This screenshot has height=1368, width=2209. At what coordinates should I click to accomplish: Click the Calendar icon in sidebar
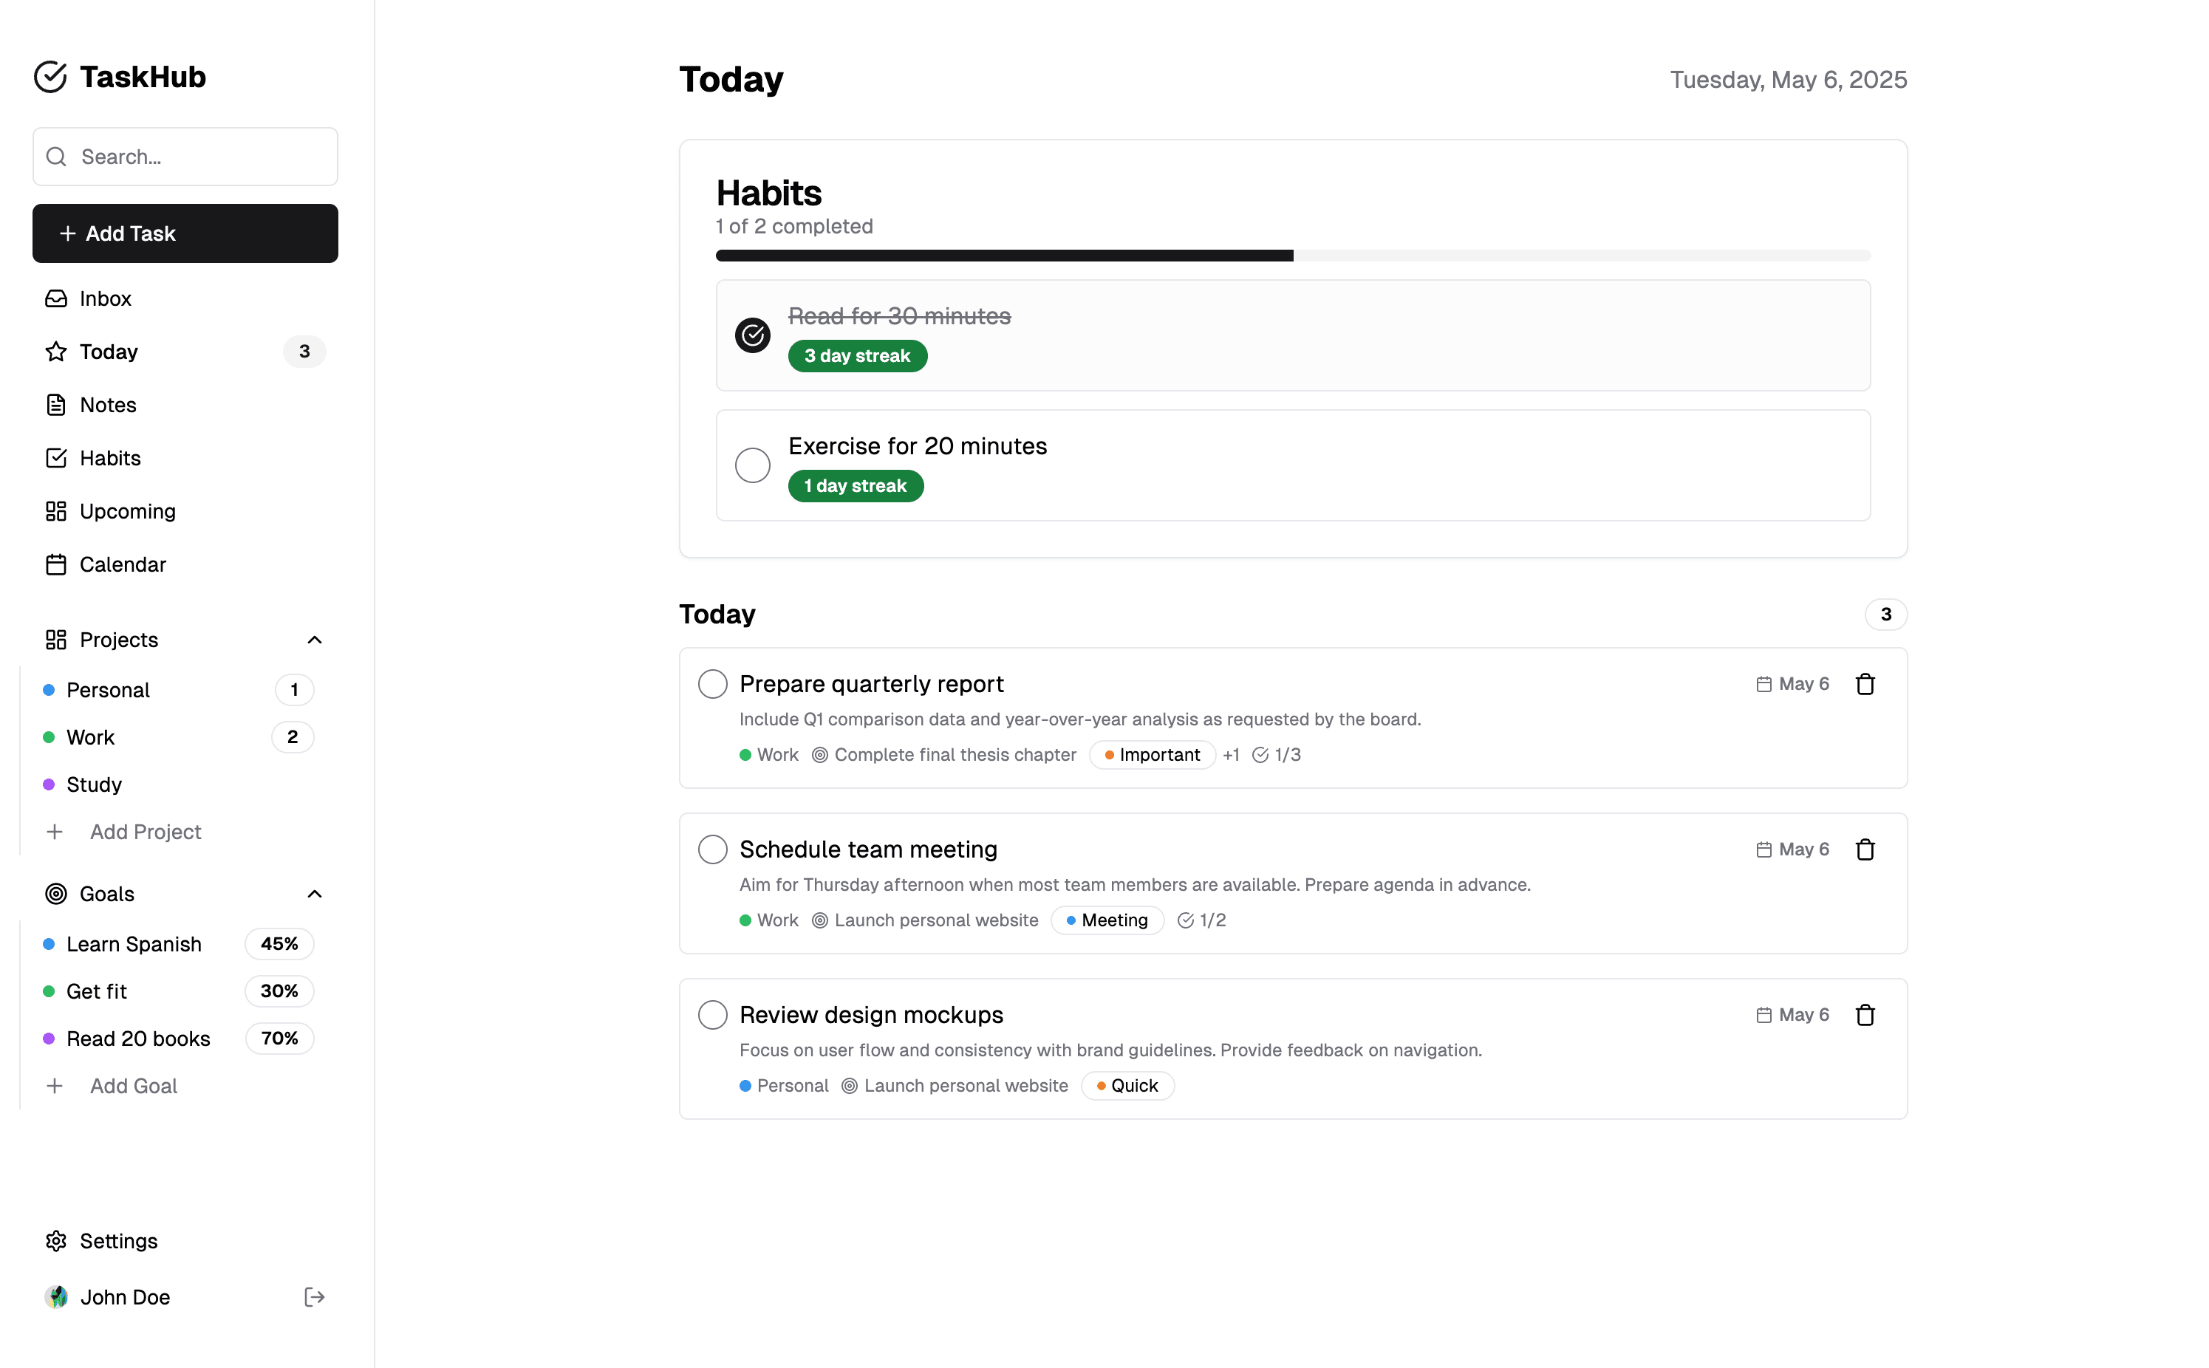click(x=56, y=564)
